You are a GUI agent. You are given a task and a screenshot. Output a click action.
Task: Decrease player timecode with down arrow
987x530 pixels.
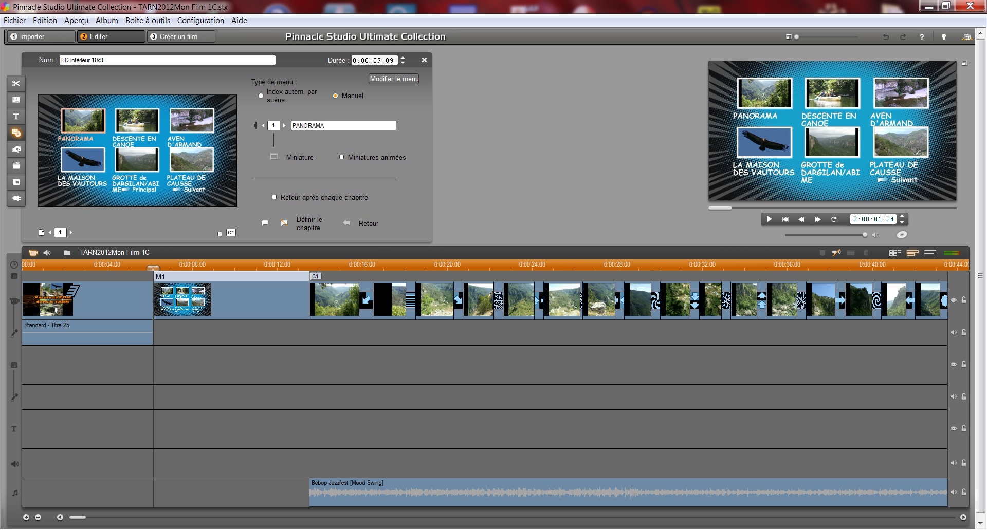(x=902, y=222)
